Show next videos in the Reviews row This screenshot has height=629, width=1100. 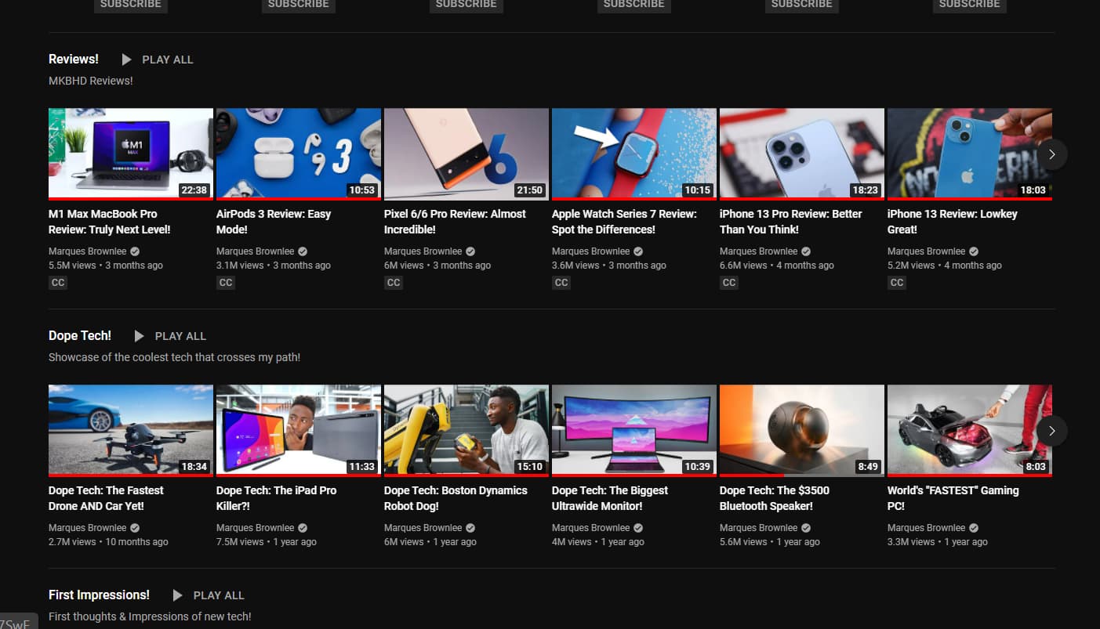coord(1052,154)
